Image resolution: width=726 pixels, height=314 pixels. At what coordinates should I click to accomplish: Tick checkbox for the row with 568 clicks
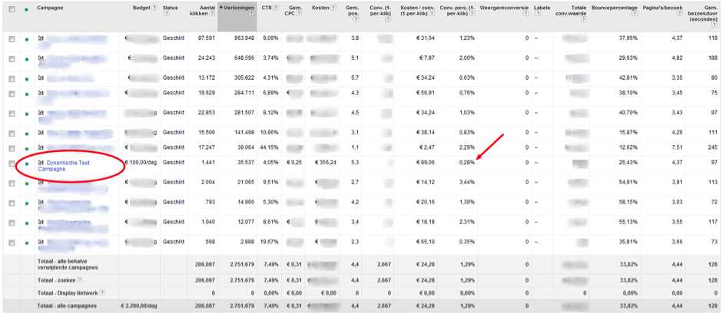pyautogui.click(x=12, y=243)
